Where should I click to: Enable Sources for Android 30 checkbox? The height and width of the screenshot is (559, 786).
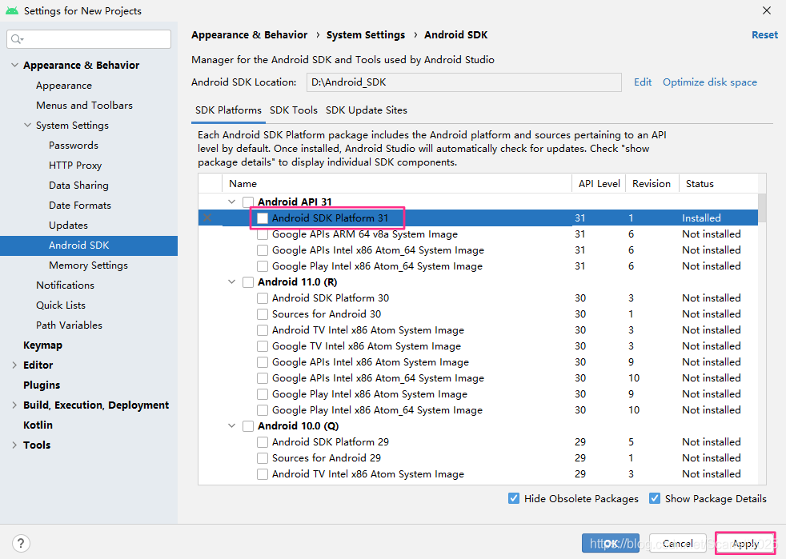tap(263, 314)
